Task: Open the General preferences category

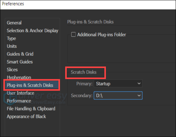Action: tap(14, 23)
